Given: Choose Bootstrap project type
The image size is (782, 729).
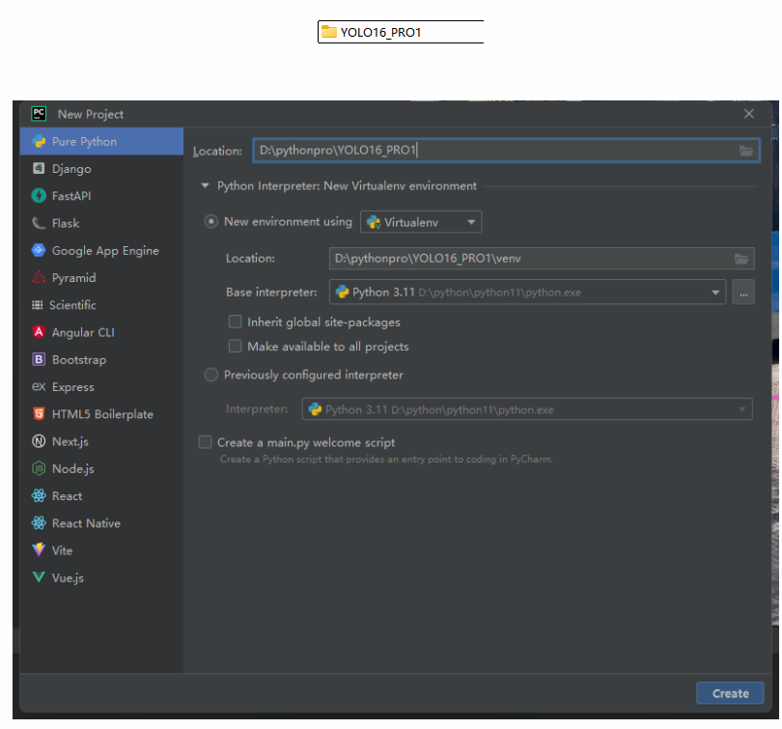Looking at the screenshot, I should pyautogui.click(x=101, y=359).
